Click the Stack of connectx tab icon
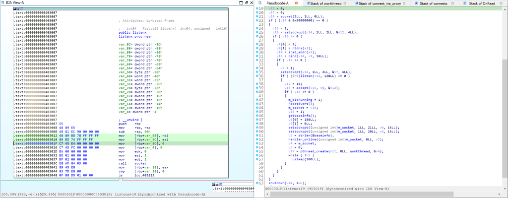 coord(416,3)
